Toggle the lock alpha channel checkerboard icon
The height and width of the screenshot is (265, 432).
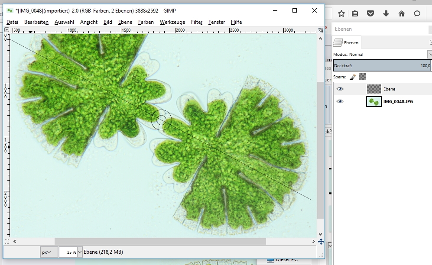[x=362, y=77]
